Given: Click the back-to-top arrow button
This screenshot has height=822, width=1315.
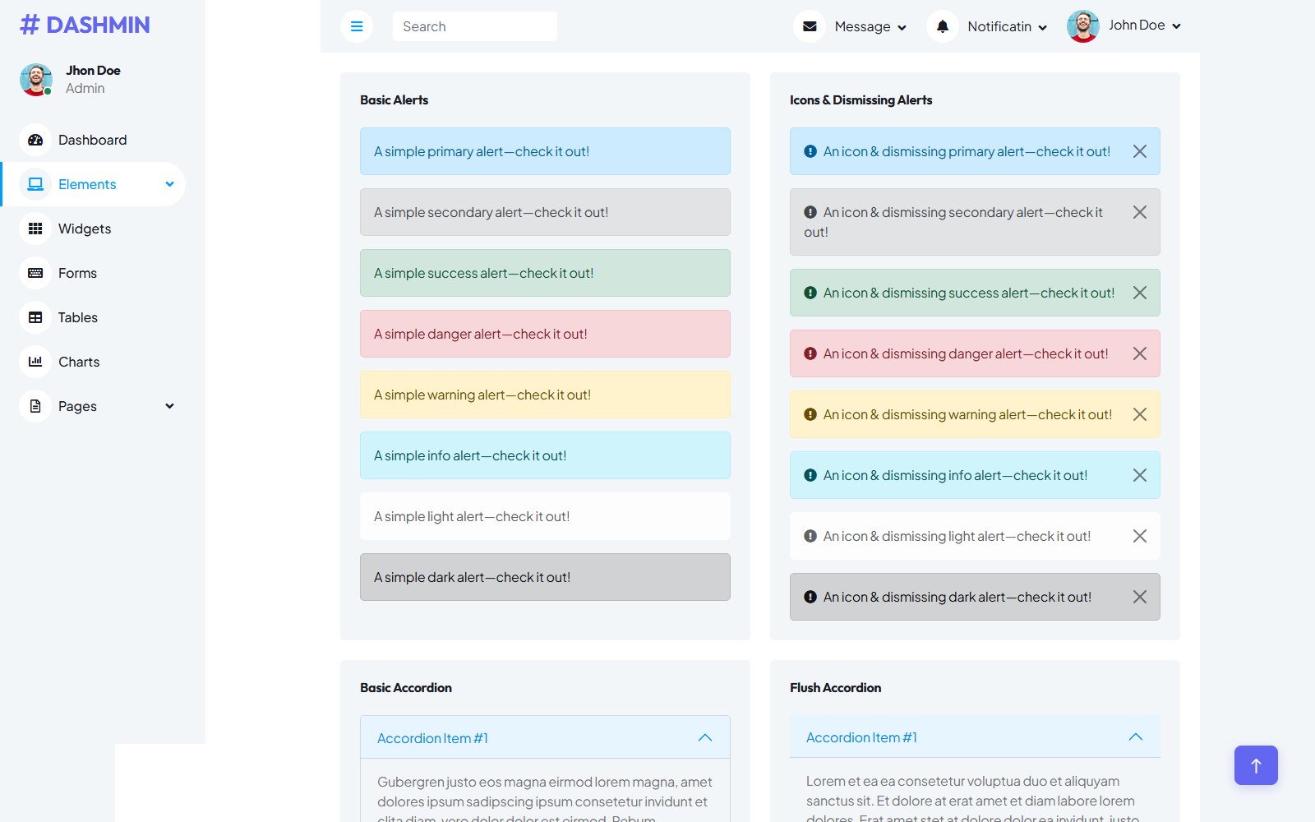Looking at the screenshot, I should point(1256,765).
